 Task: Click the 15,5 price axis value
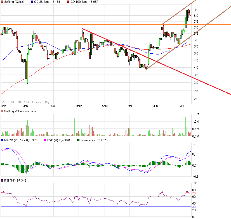pyautogui.click(x=195, y=46)
